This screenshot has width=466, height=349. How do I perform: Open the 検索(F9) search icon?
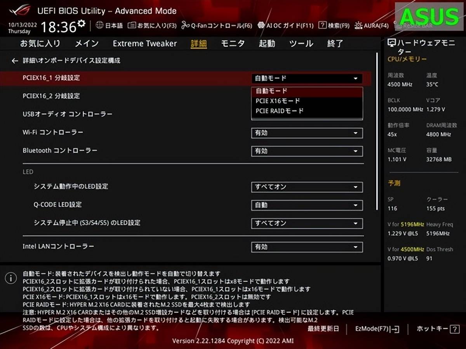[x=322, y=26]
